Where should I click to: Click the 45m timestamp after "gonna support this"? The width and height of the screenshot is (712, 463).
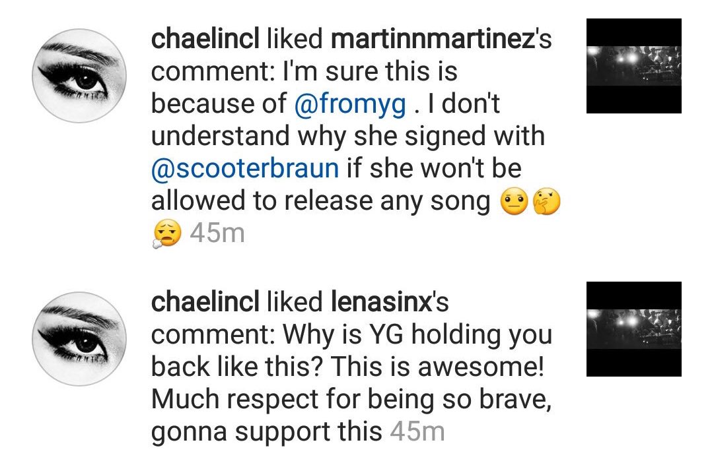[417, 432]
